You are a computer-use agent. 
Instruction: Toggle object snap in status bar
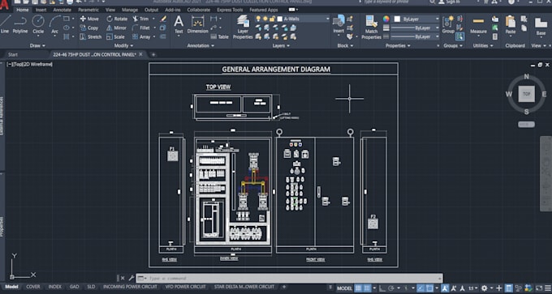pos(429,288)
